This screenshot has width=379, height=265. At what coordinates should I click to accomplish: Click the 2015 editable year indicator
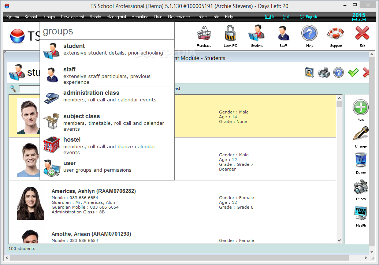(x=359, y=17)
